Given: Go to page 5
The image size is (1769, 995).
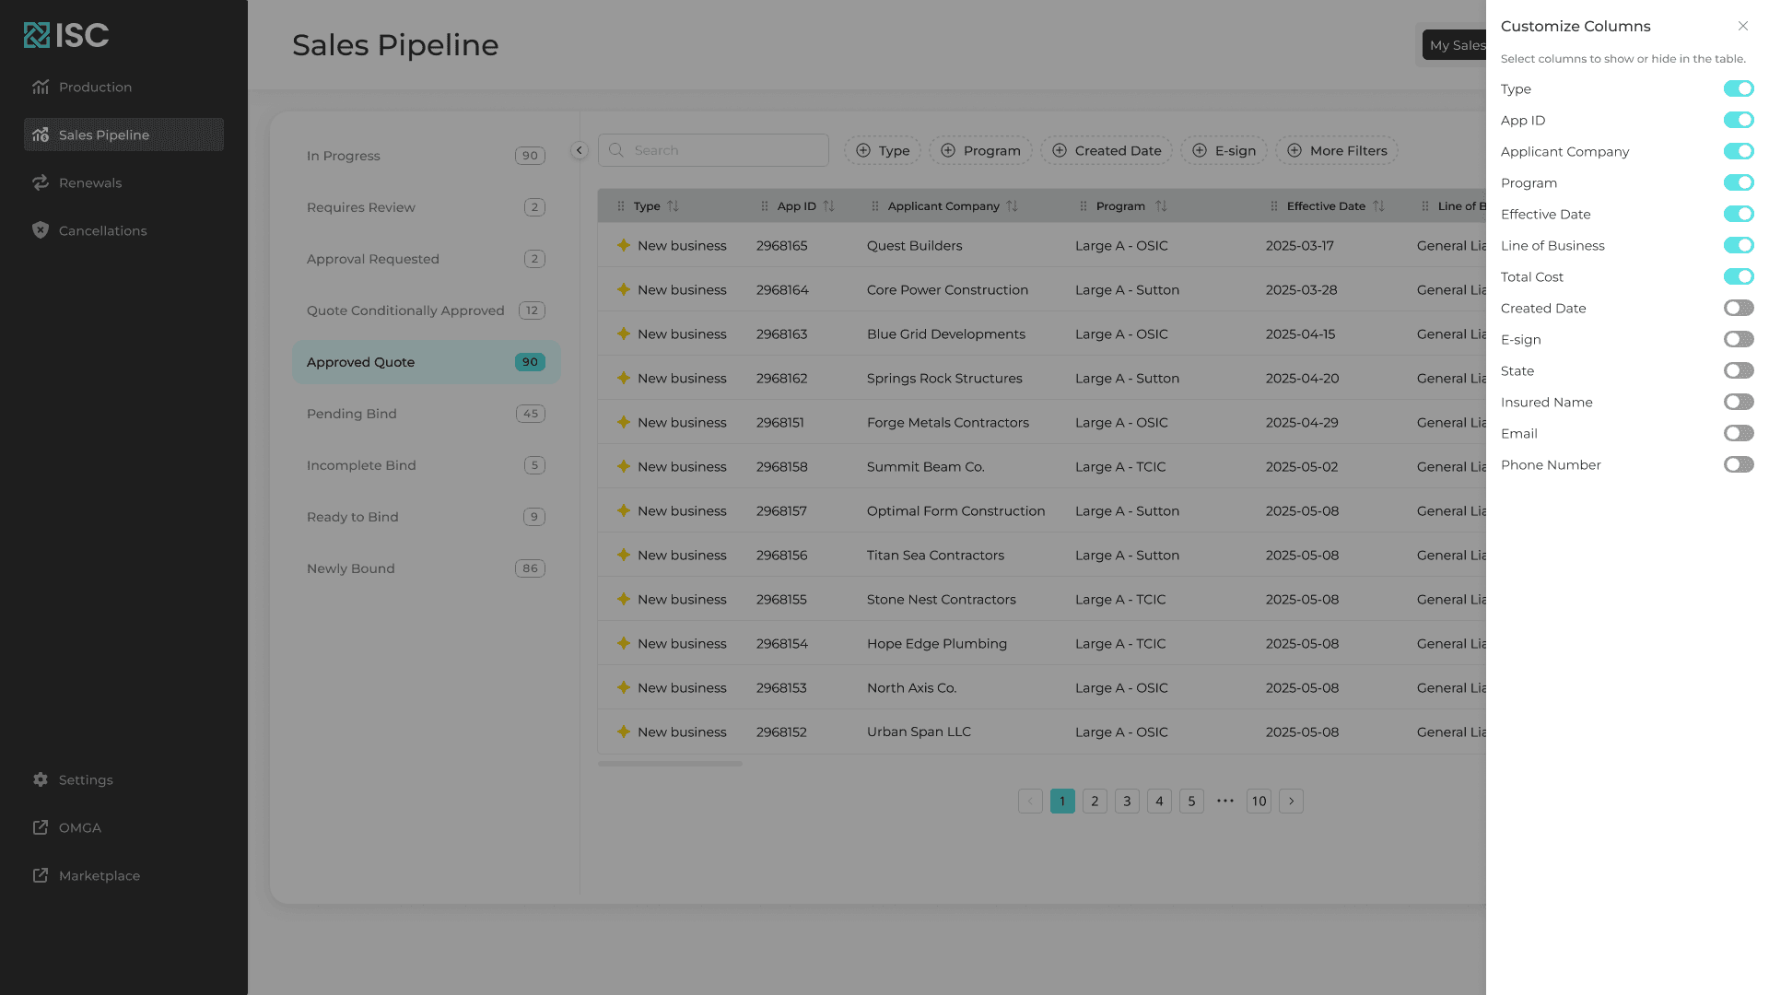Looking at the screenshot, I should (1191, 801).
